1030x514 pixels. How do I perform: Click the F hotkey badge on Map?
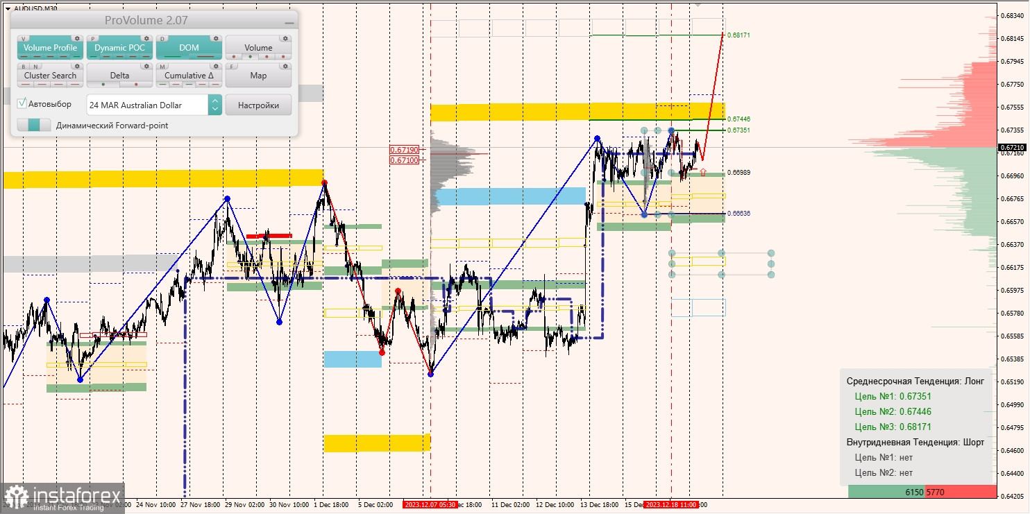click(x=232, y=67)
